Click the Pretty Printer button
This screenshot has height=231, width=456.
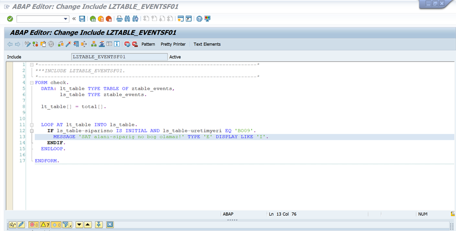click(173, 44)
